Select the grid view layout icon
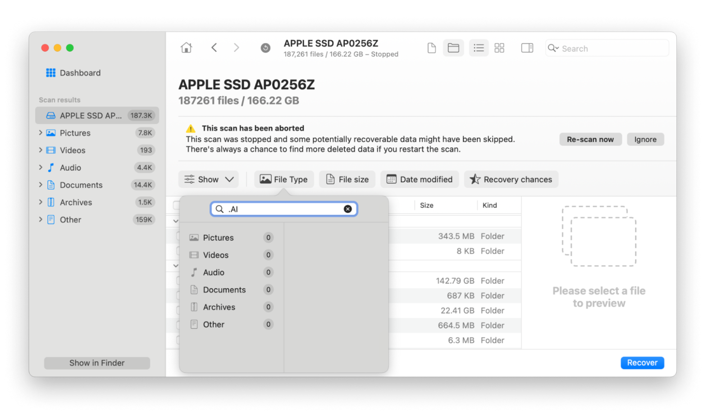 pos(499,48)
